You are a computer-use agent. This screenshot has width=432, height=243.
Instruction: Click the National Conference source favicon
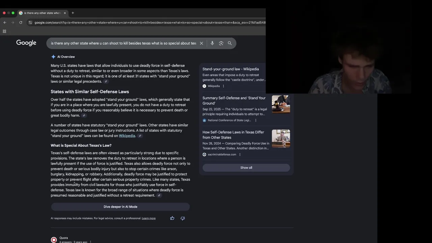click(x=204, y=120)
